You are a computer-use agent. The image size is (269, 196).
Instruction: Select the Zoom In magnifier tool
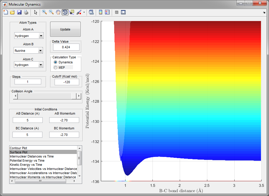(44, 12)
